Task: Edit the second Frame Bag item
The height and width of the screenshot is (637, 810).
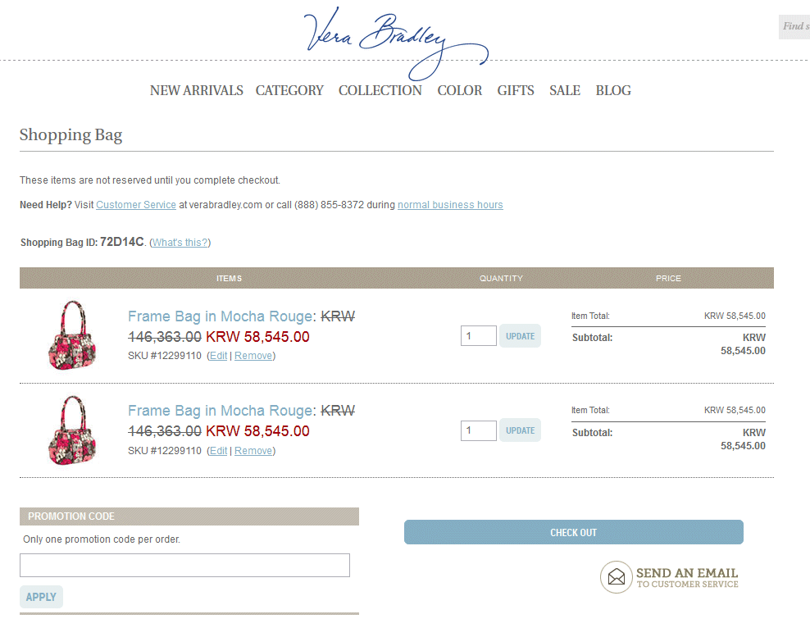Action: 218,451
